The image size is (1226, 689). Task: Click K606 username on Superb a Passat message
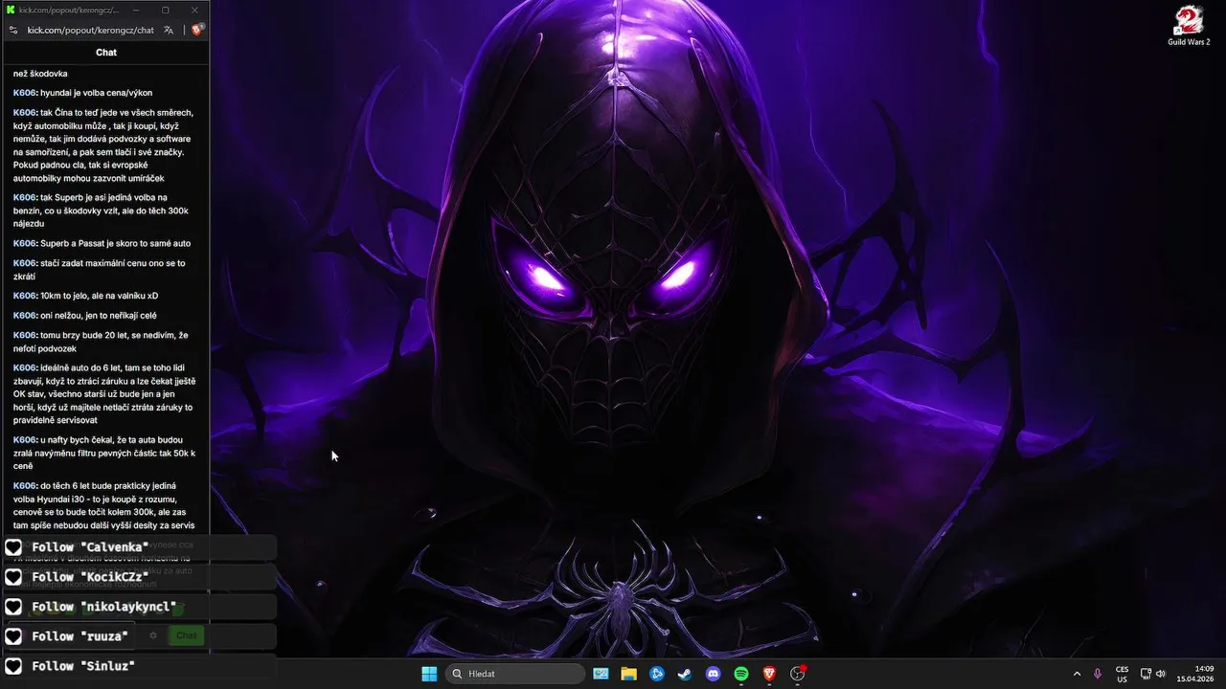24,243
